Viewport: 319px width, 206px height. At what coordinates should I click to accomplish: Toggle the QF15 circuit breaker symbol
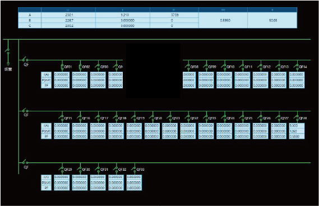click(x=61, y=118)
